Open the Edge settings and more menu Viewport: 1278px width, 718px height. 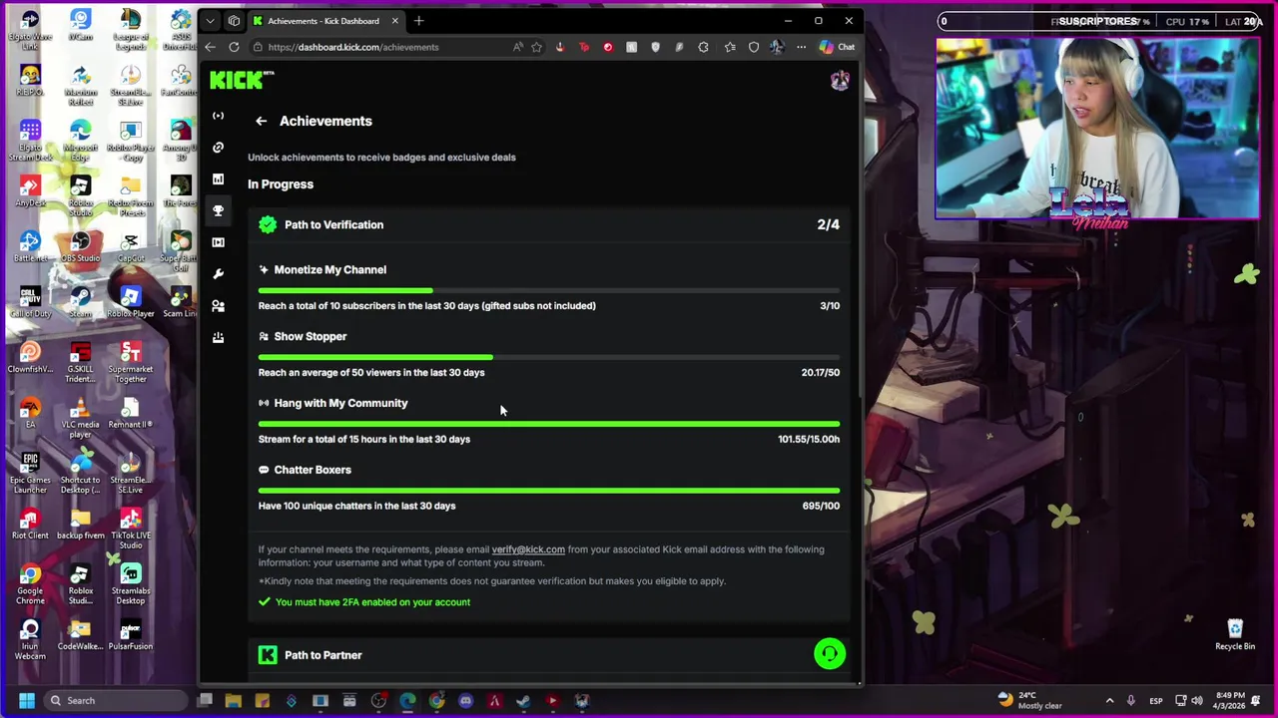tap(801, 47)
